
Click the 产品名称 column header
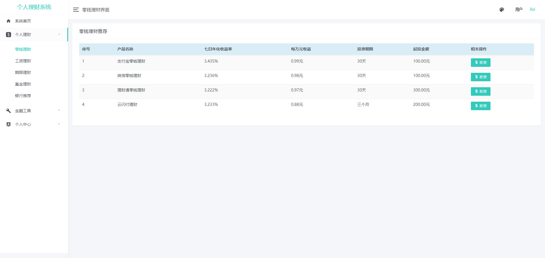pos(125,49)
